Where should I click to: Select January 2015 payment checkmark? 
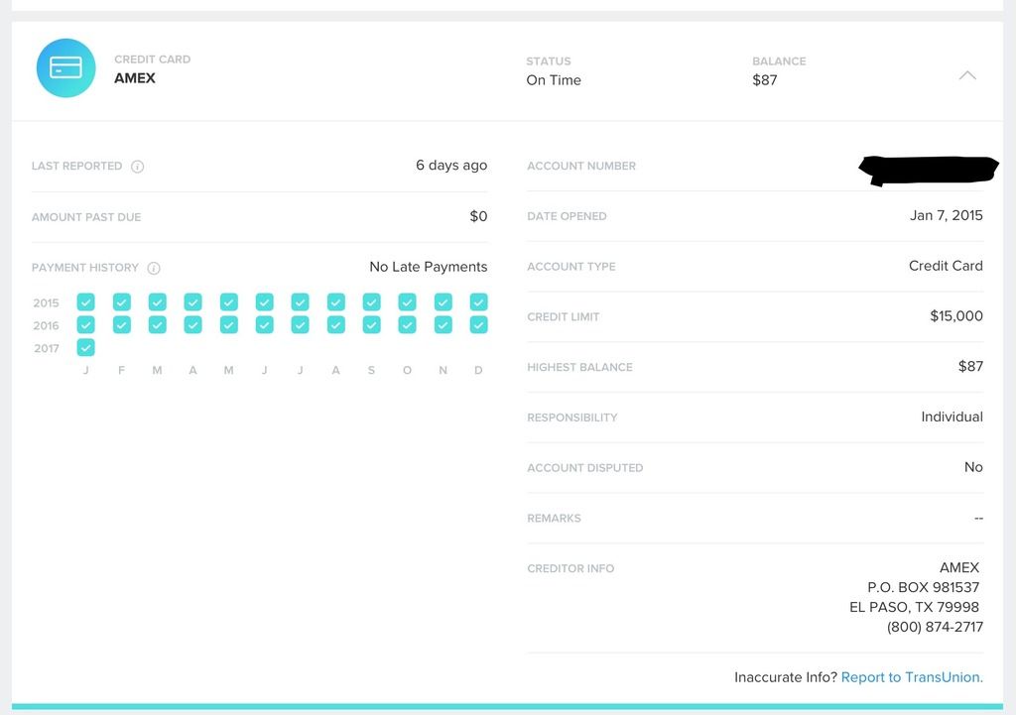click(x=85, y=301)
